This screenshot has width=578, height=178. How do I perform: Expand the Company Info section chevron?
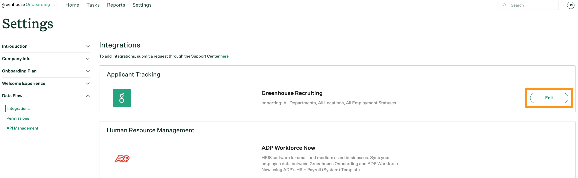tap(88, 59)
